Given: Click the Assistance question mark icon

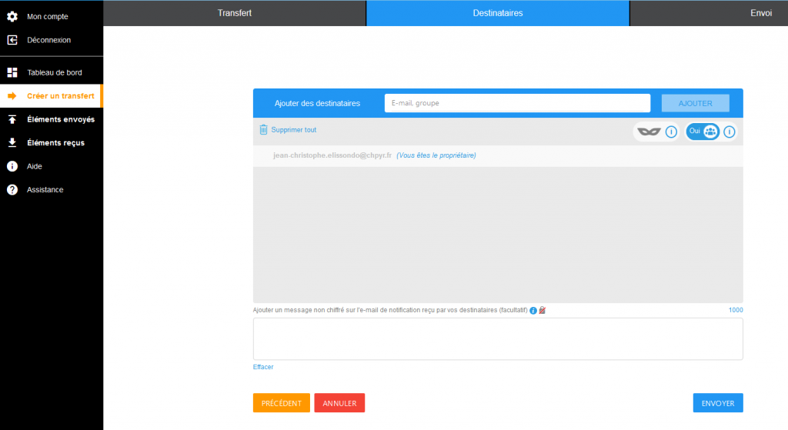Looking at the screenshot, I should click(12, 190).
